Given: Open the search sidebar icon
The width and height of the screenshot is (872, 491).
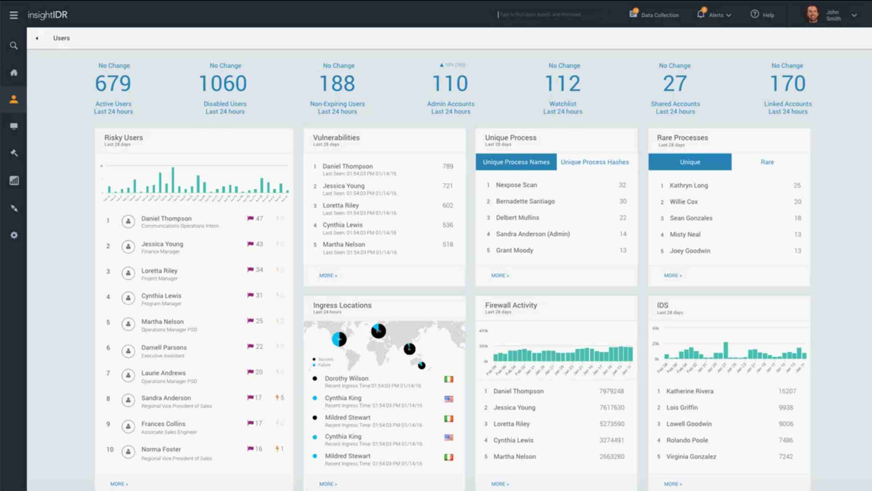Looking at the screenshot, I should click(x=14, y=46).
